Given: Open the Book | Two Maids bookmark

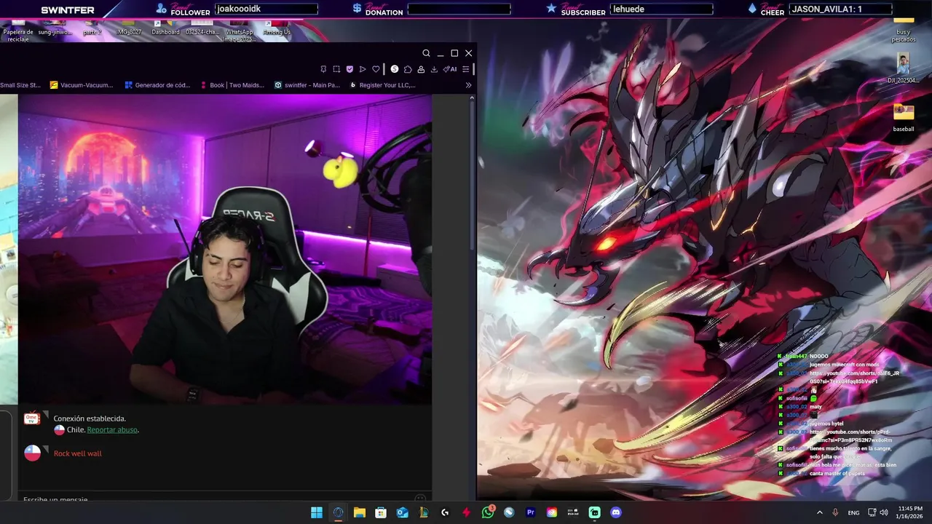Looking at the screenshot, I should pos(232,85).
